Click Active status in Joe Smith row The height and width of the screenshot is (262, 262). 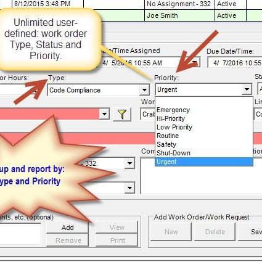(x=231, y=15)
